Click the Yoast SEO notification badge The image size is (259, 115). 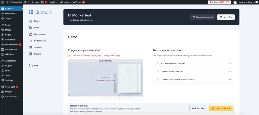point(17,87)
